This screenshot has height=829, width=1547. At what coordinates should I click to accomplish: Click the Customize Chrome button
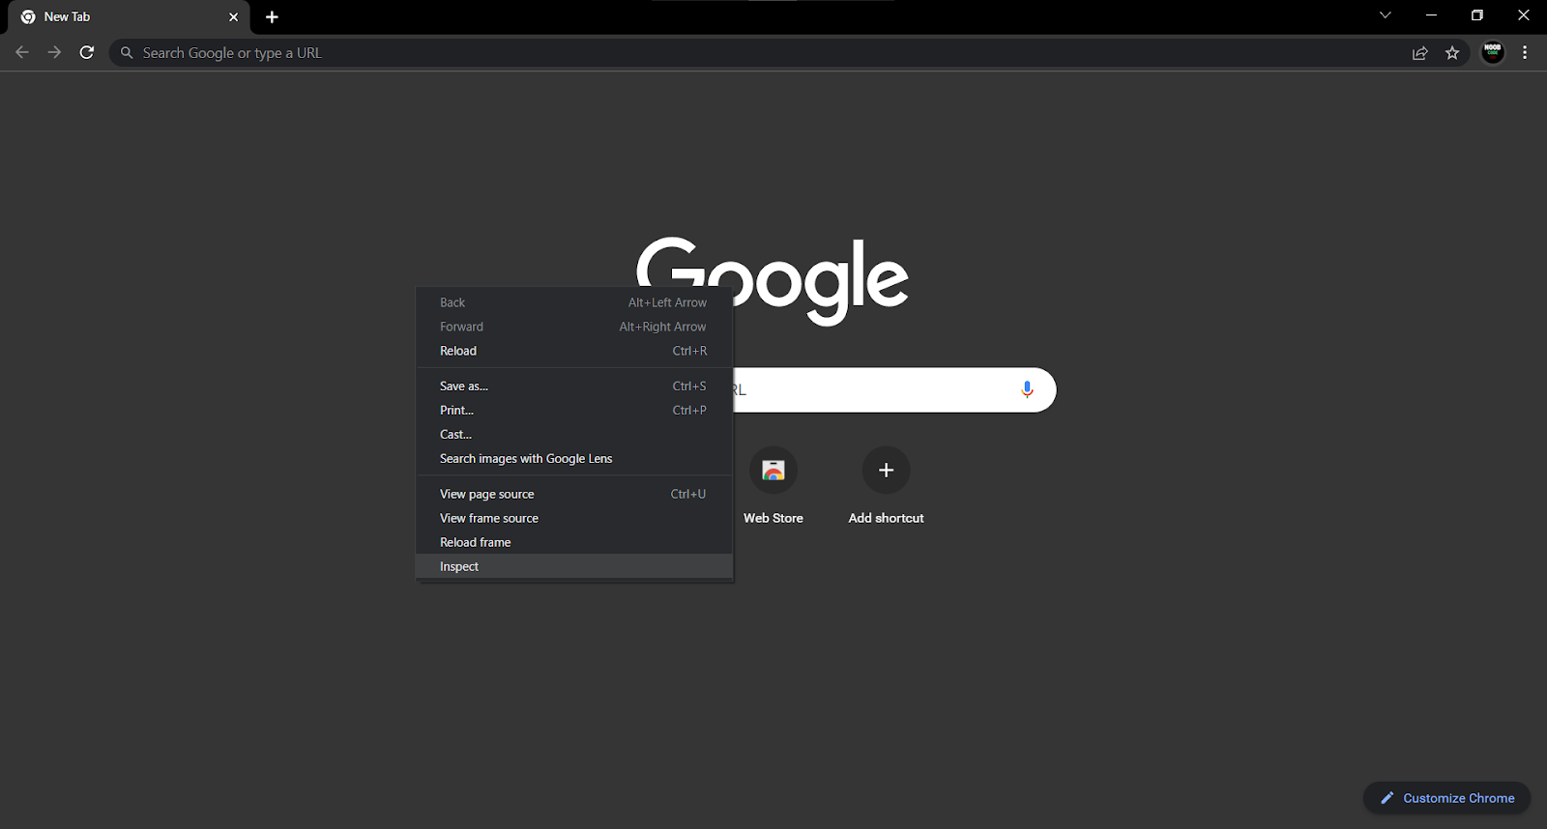(1446, 798)
